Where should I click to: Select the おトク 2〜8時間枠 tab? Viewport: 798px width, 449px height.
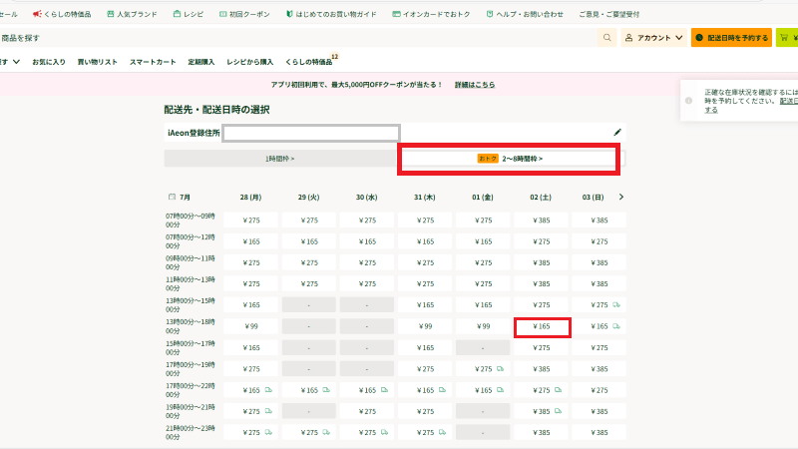510,159
